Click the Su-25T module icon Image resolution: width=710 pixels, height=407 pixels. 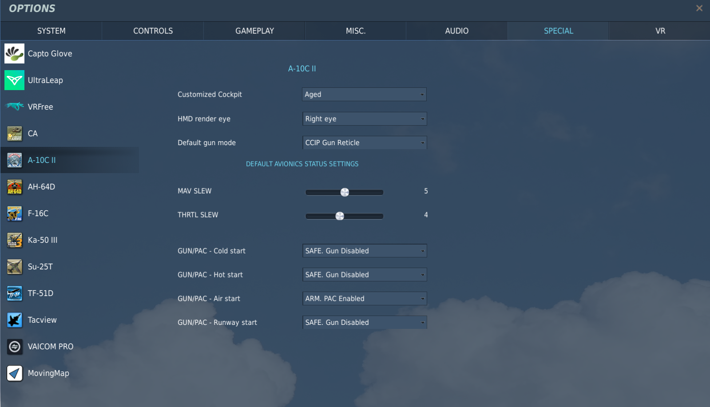pyautogui.click(x=15, y=267)
